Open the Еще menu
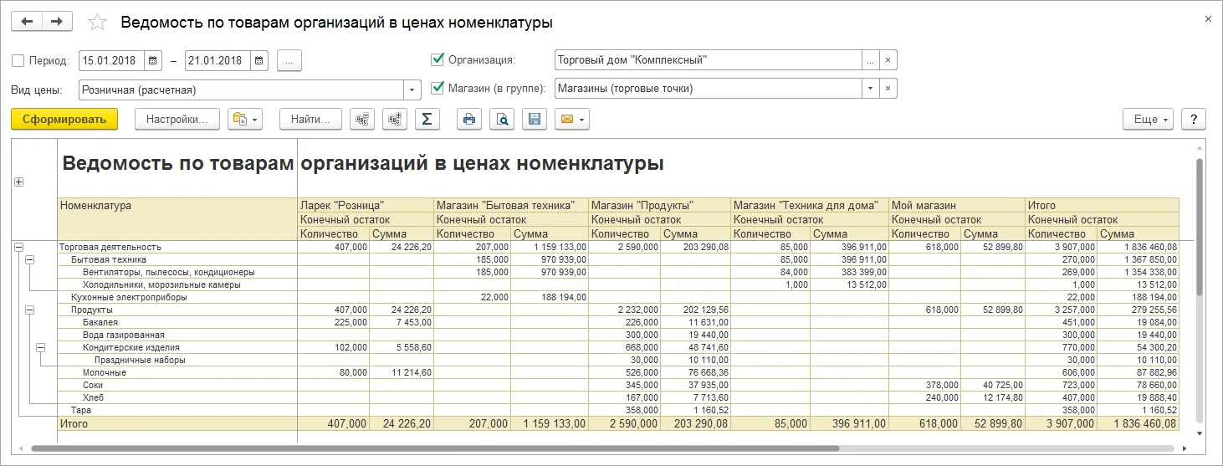 pos(1149,120)
